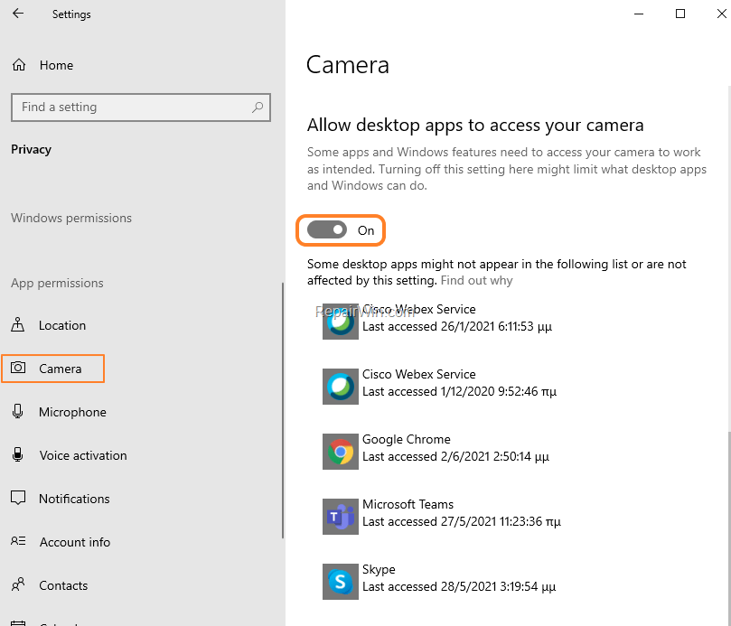Open the Contacts settings page
Image resolution: width=731 pixels, height=626 pixels.
(x=63, y=585)
